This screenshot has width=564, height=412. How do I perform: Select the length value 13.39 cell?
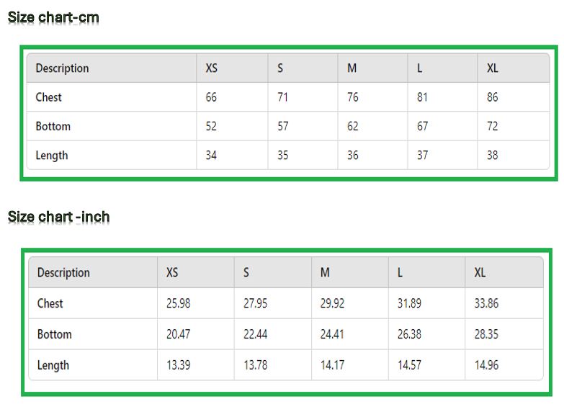click(178, 365)
